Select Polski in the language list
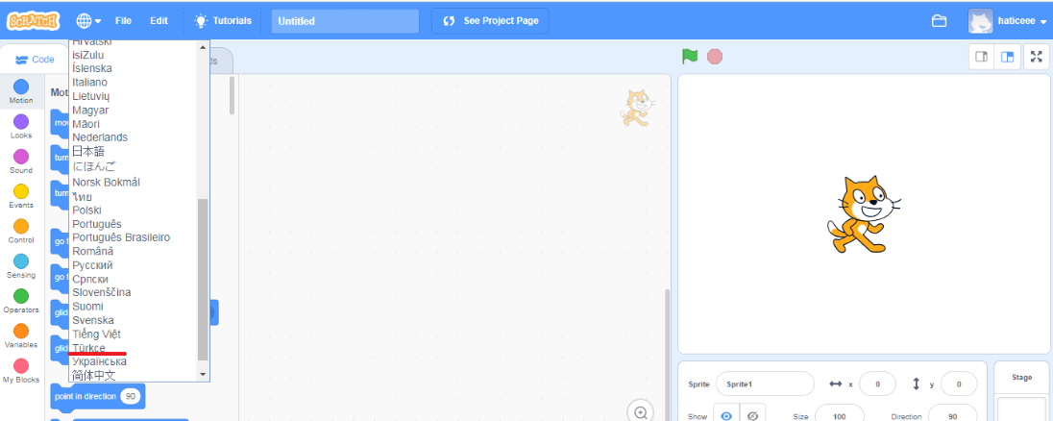 86,210
